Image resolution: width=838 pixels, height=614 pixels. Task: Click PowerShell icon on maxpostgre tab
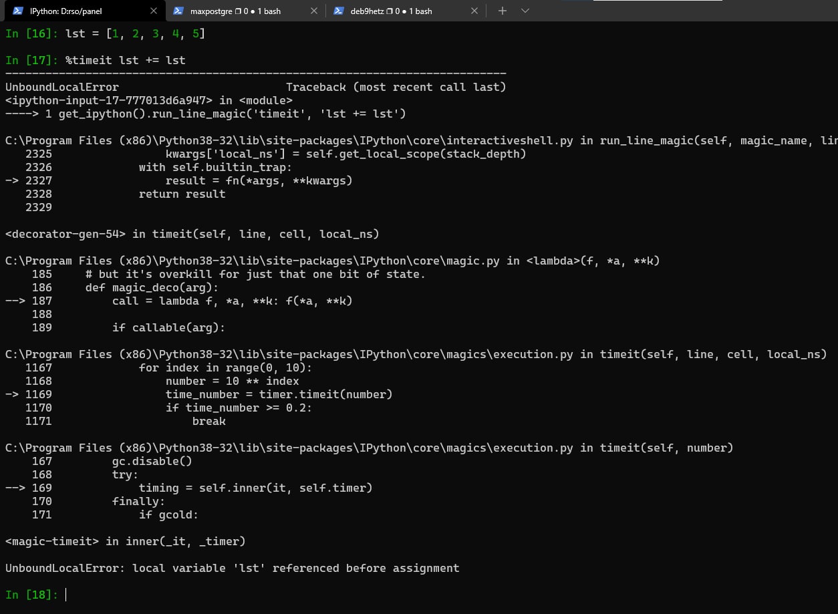(x=178, y=11)
